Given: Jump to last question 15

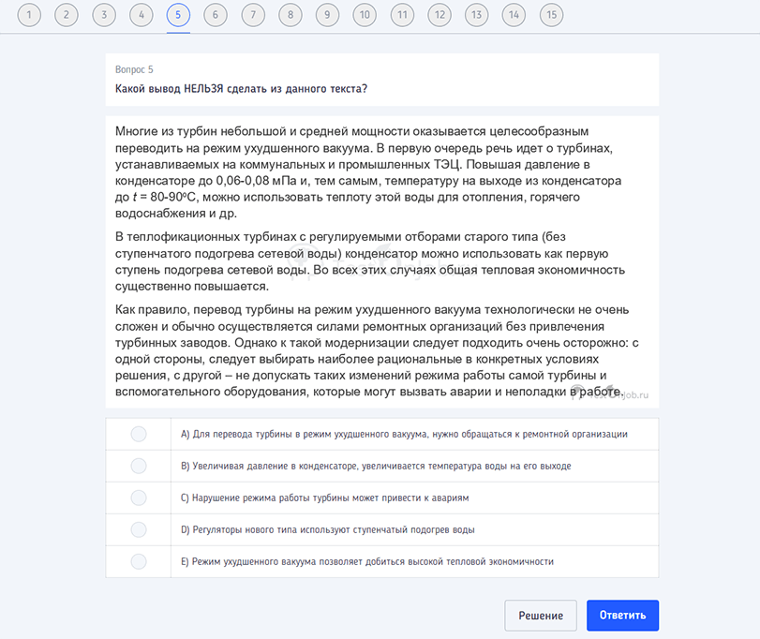Looking at the screenshot, I should [x=551, y=15].
